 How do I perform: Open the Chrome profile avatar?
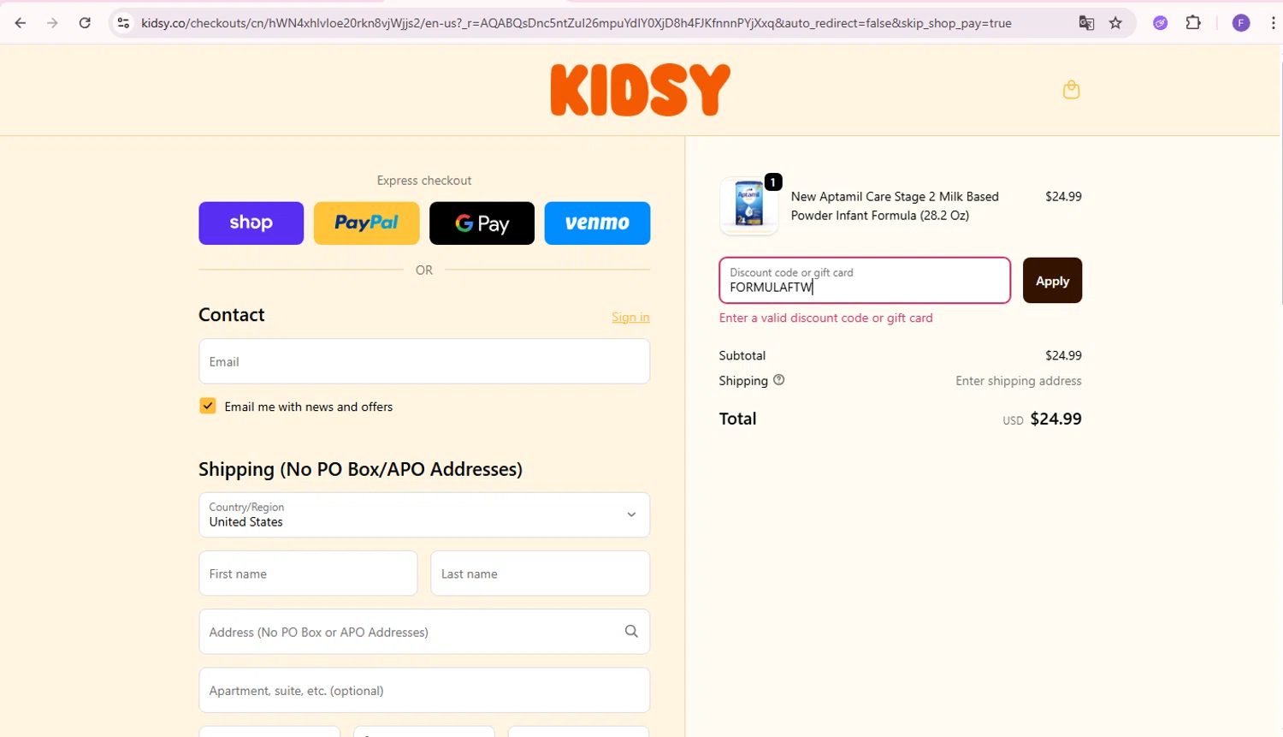pos(1241,23)
